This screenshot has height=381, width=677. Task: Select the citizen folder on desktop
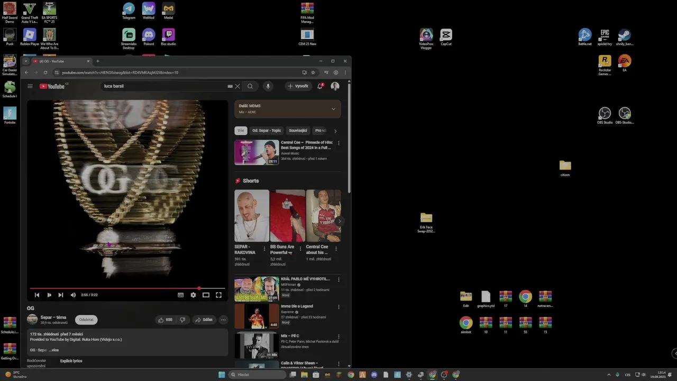click(565, 168)
